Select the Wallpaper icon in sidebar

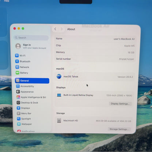[19, 124]
